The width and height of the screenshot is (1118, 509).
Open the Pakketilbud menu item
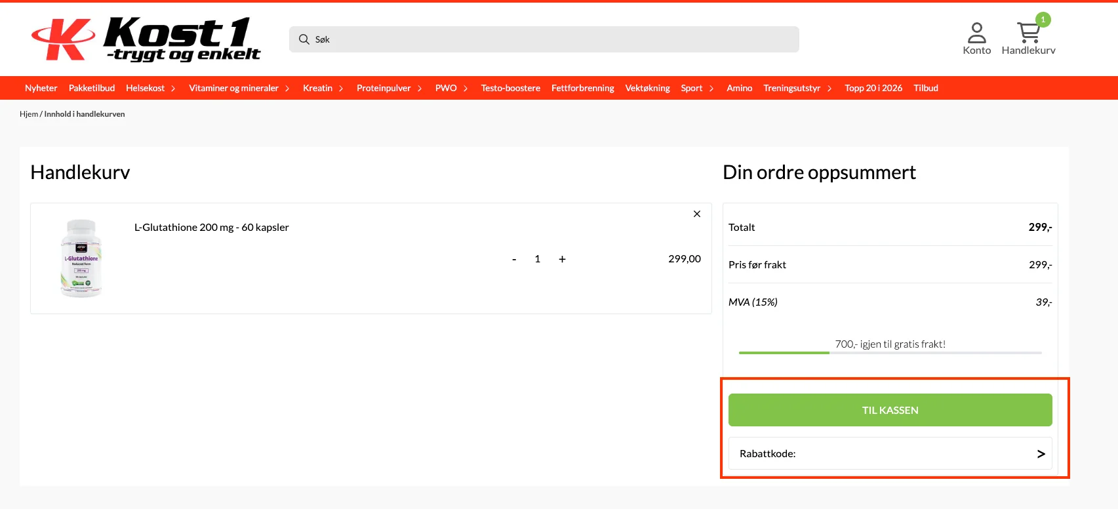pos(92,88)
